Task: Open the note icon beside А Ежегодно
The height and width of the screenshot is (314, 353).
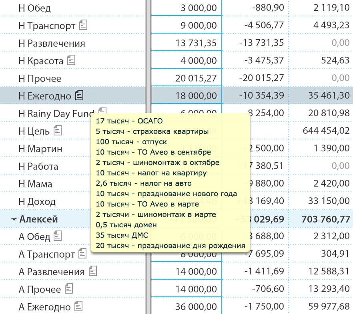Action: tap(78, 306)
